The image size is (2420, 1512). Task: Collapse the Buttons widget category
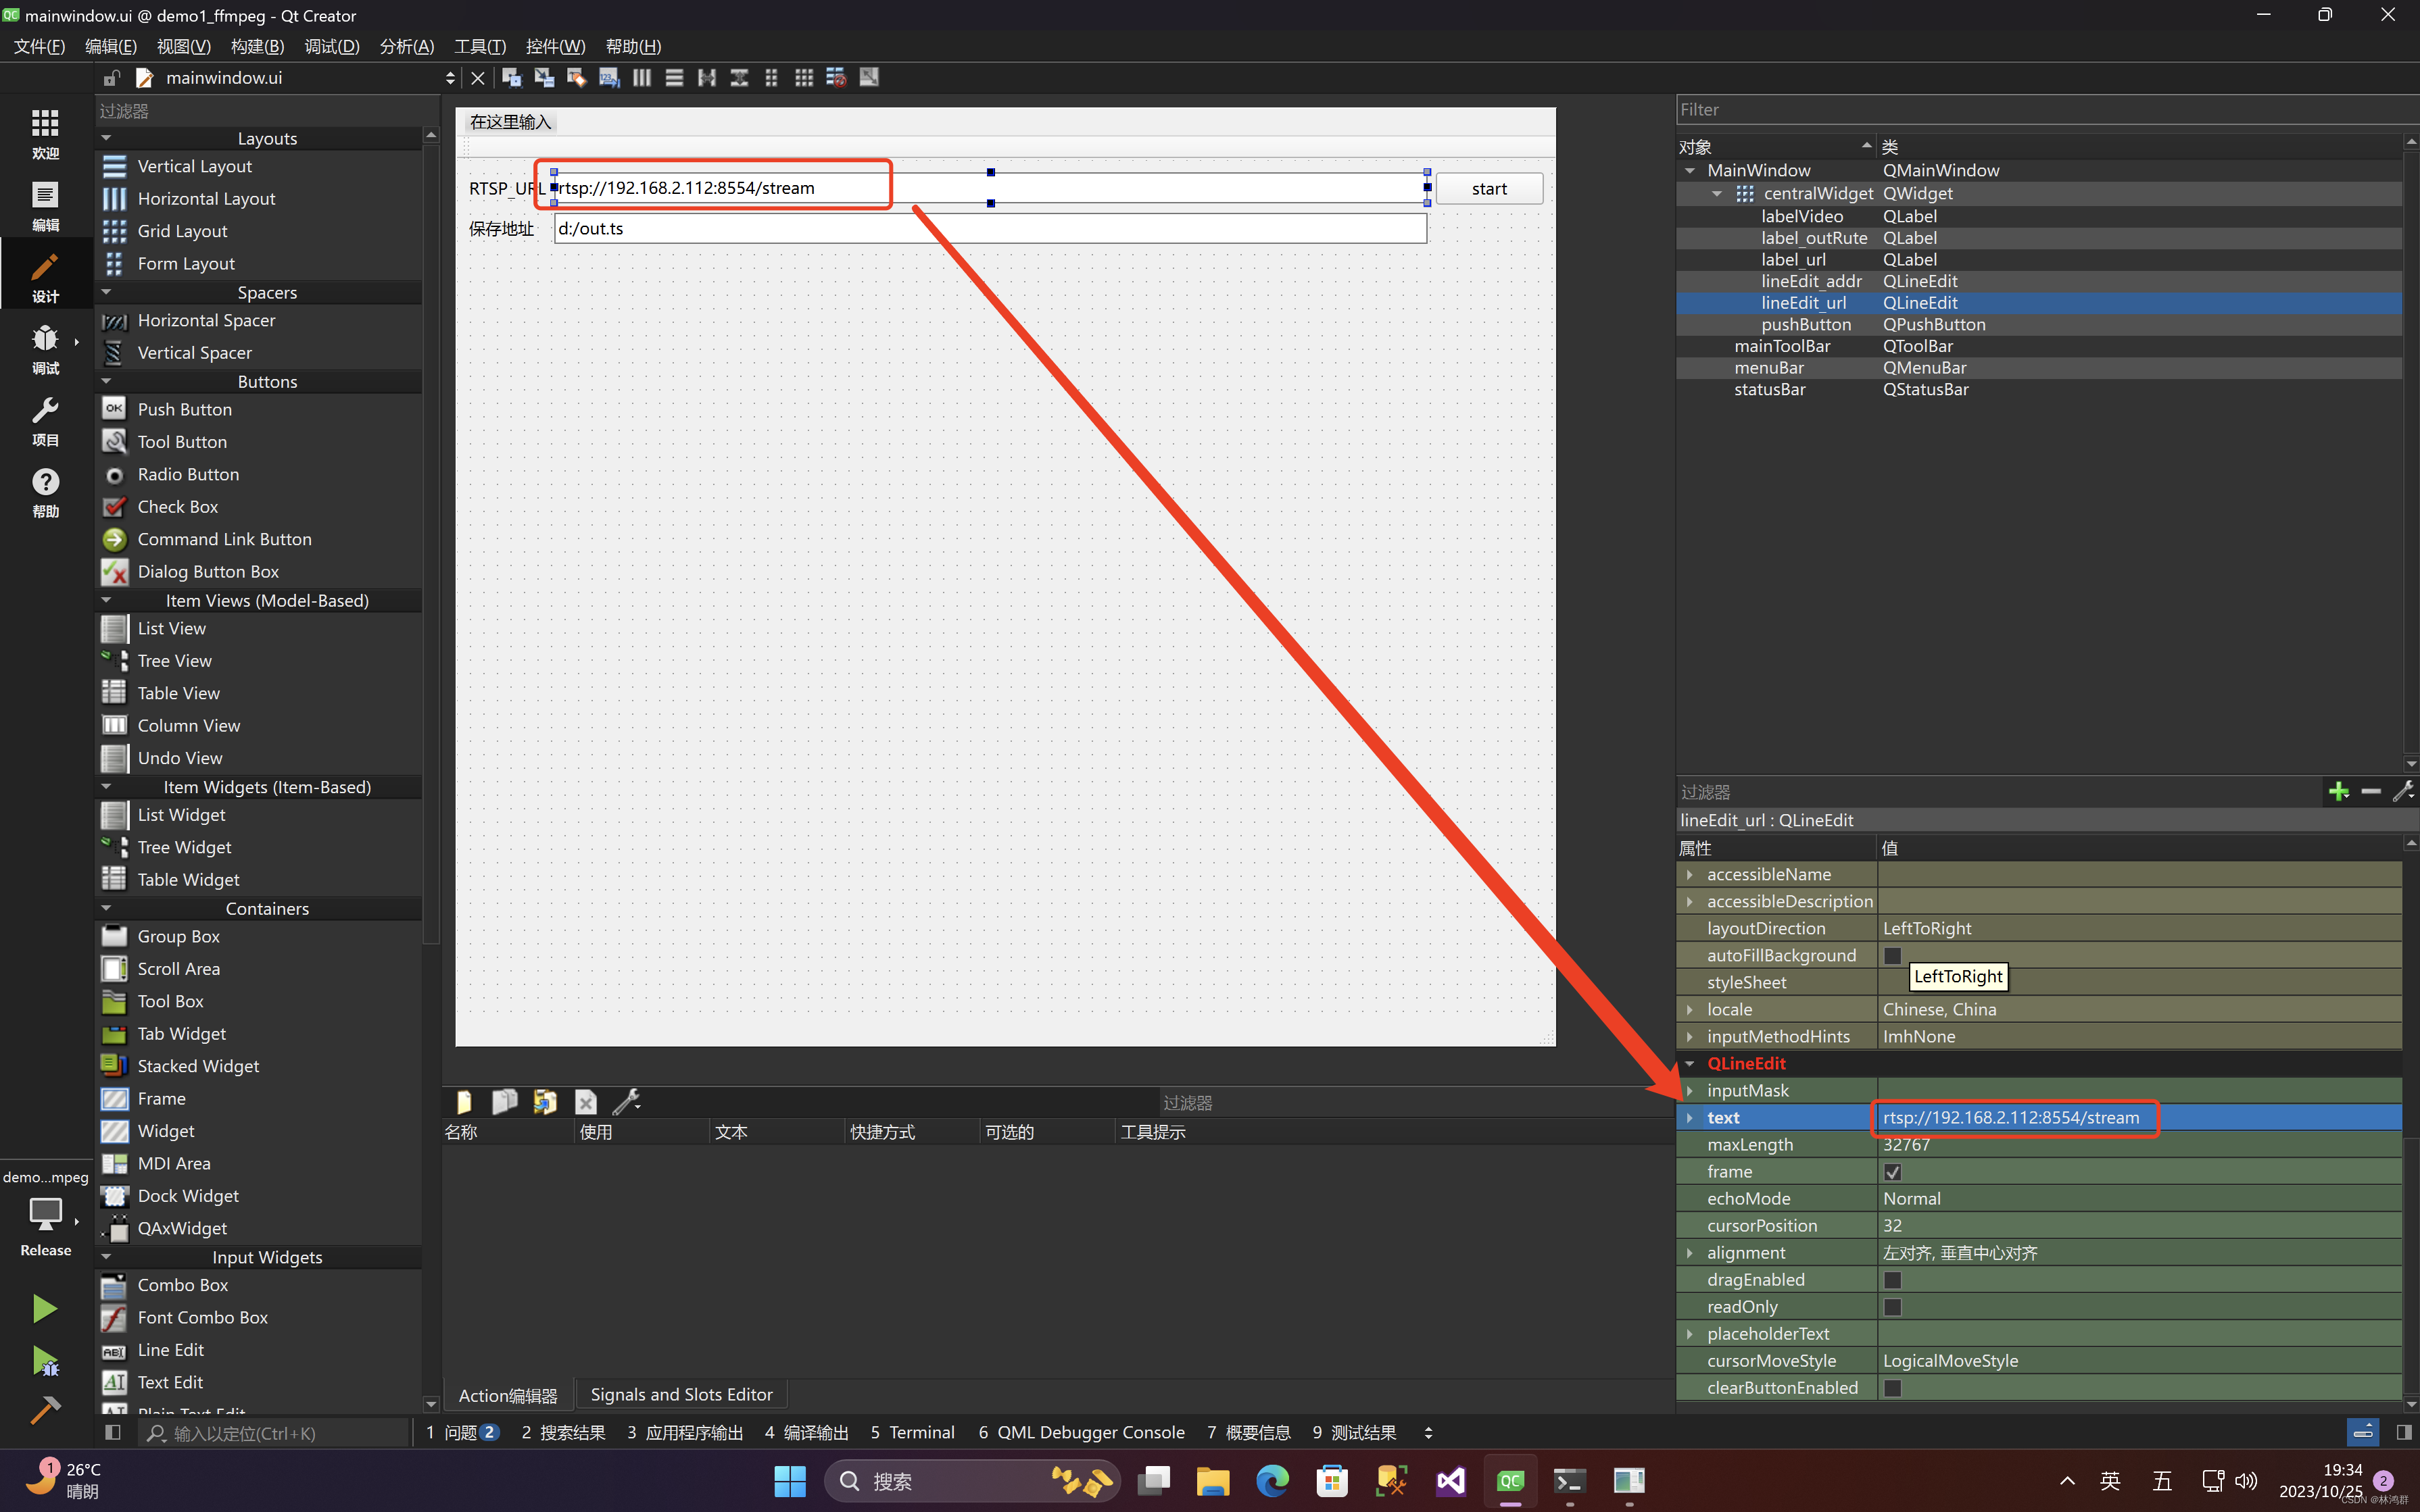click(107, 381)
